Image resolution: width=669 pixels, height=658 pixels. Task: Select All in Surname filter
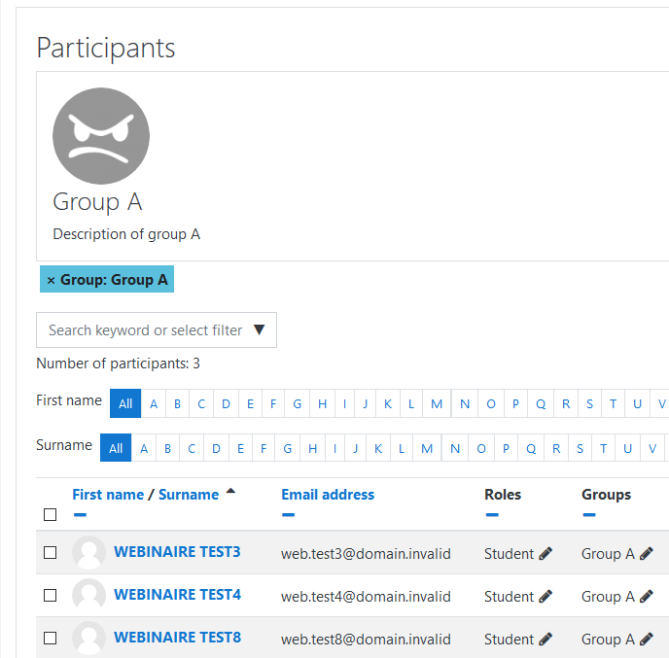pyautogui.click(x=116, y=448)
